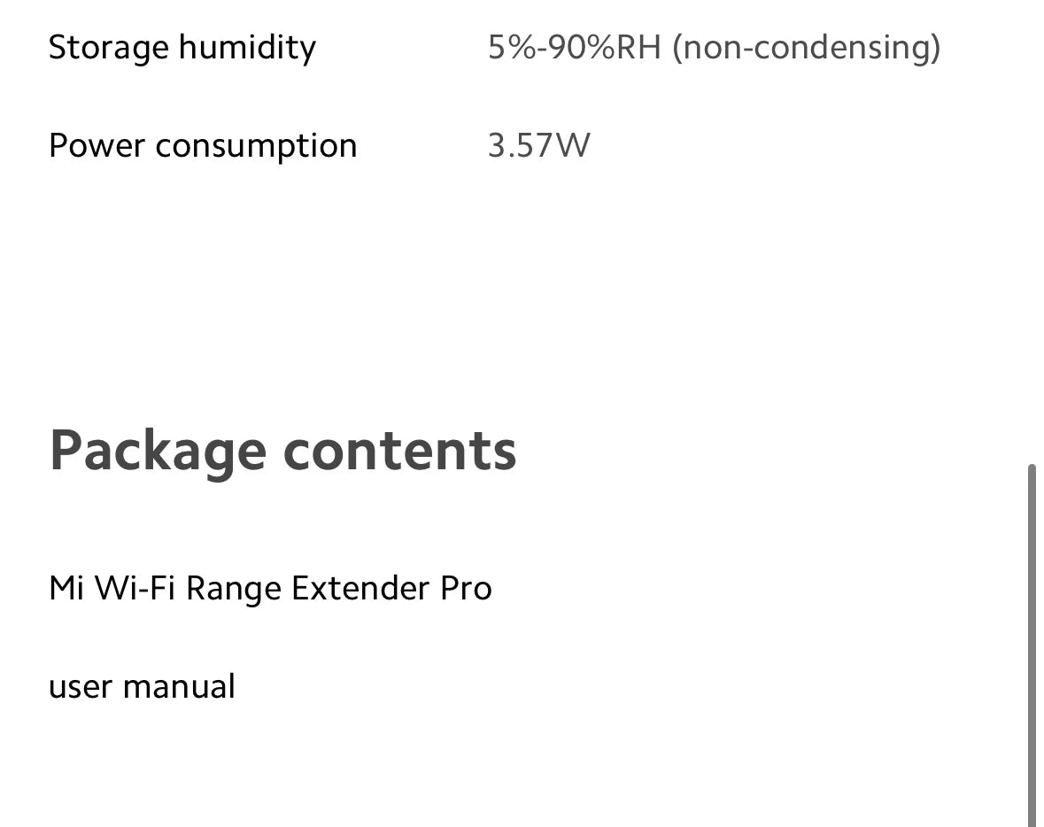Click the word "consumption" in the spec label
The width and height of the screenshot is (1044, 827).
point(256,145)
